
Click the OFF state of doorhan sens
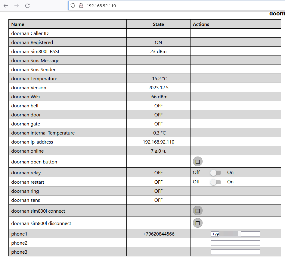(x=158, y=200)
